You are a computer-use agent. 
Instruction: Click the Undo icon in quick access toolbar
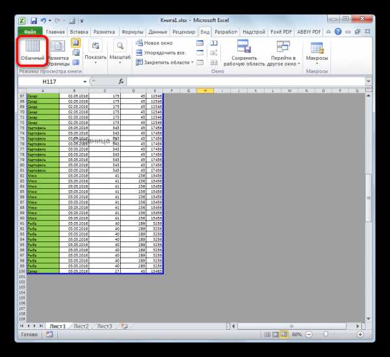(x=44, y=20)
